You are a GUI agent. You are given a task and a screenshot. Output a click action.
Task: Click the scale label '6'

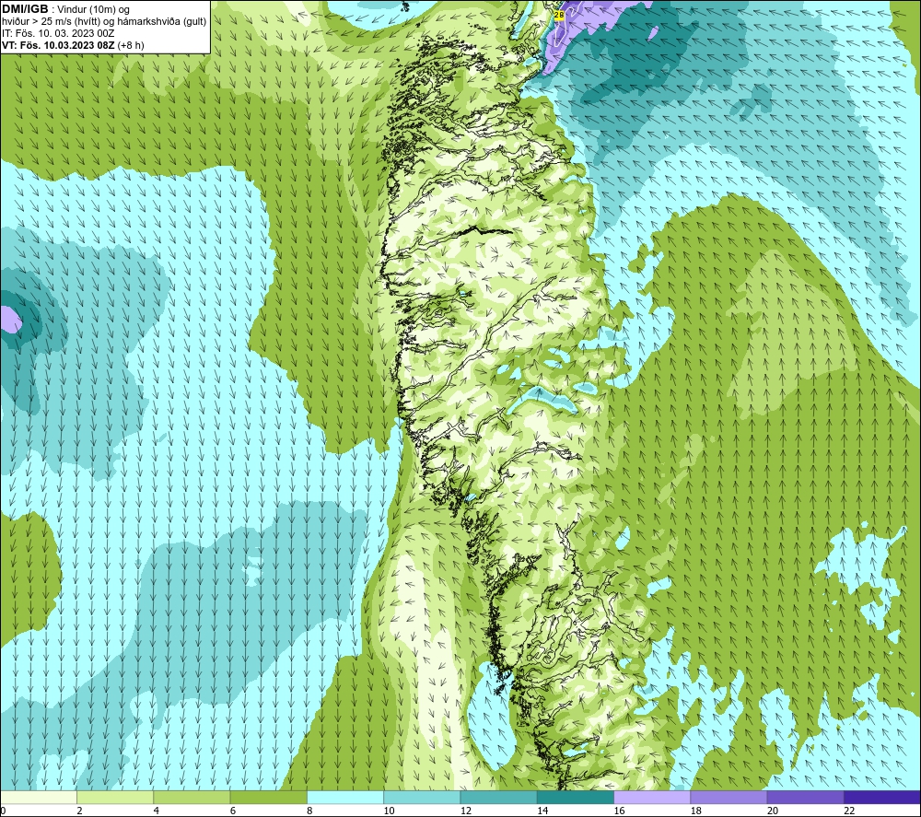coord(233,811)
